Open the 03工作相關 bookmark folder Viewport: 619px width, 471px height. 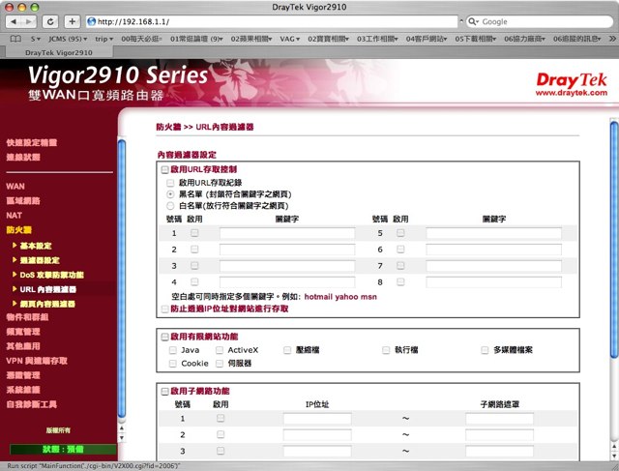[377, 39]
